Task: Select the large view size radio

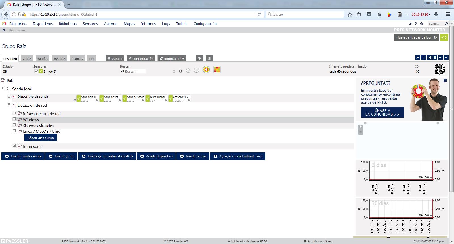Action: tap(188, 71)
